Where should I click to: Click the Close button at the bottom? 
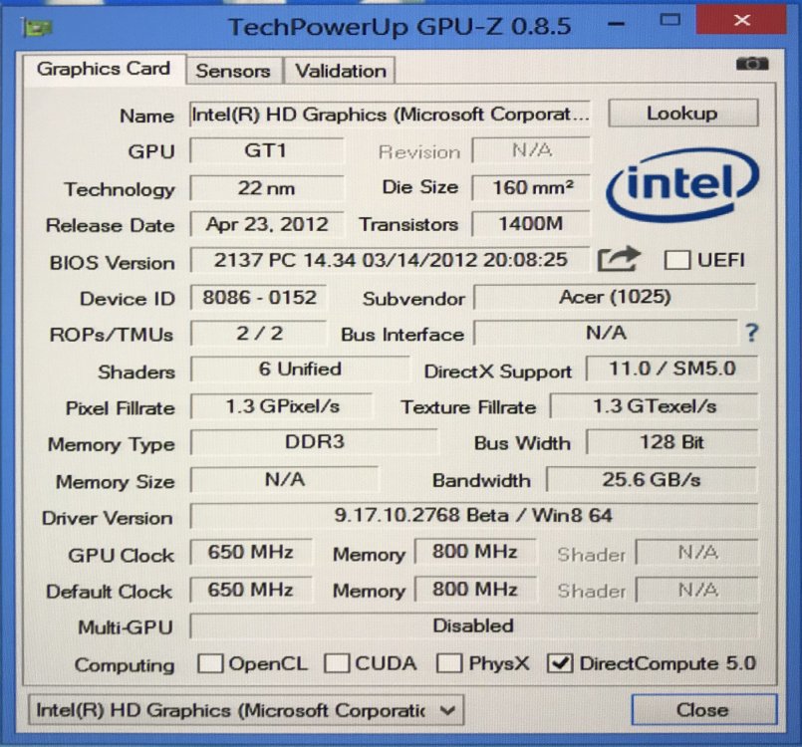point(704,709)
